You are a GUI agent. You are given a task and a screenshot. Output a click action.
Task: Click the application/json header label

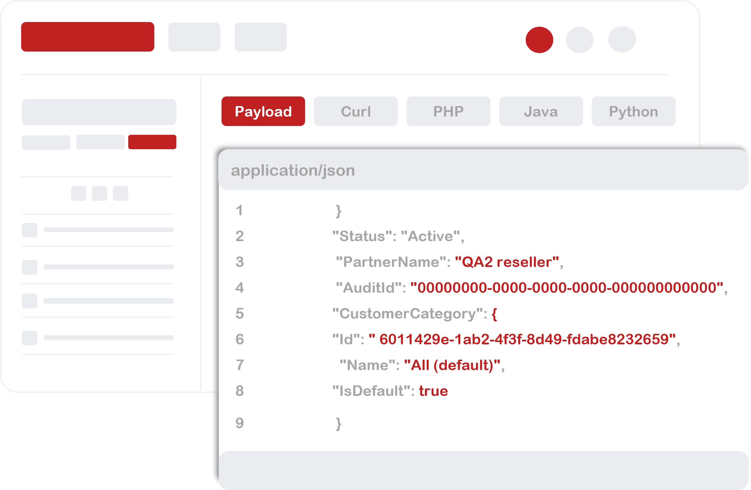[293, 171]
